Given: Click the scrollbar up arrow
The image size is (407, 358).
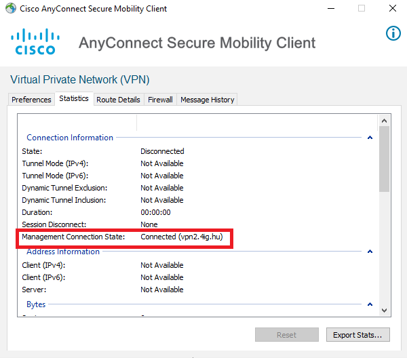Looking at the screenshot, I should tap(384, 121).
